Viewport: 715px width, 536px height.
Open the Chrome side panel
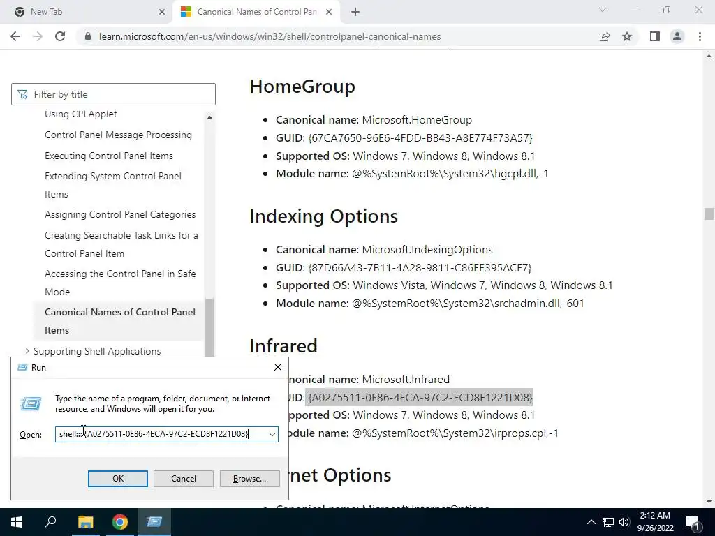[x=655, y=36]
